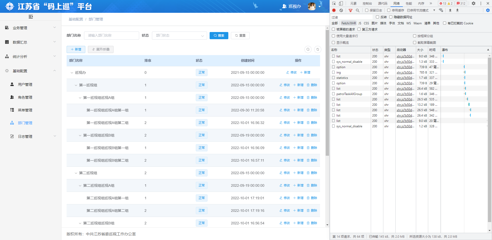Switch to the 源代码 DevTools tab
This screenshot has width=492, height=240.
[383, 3]
